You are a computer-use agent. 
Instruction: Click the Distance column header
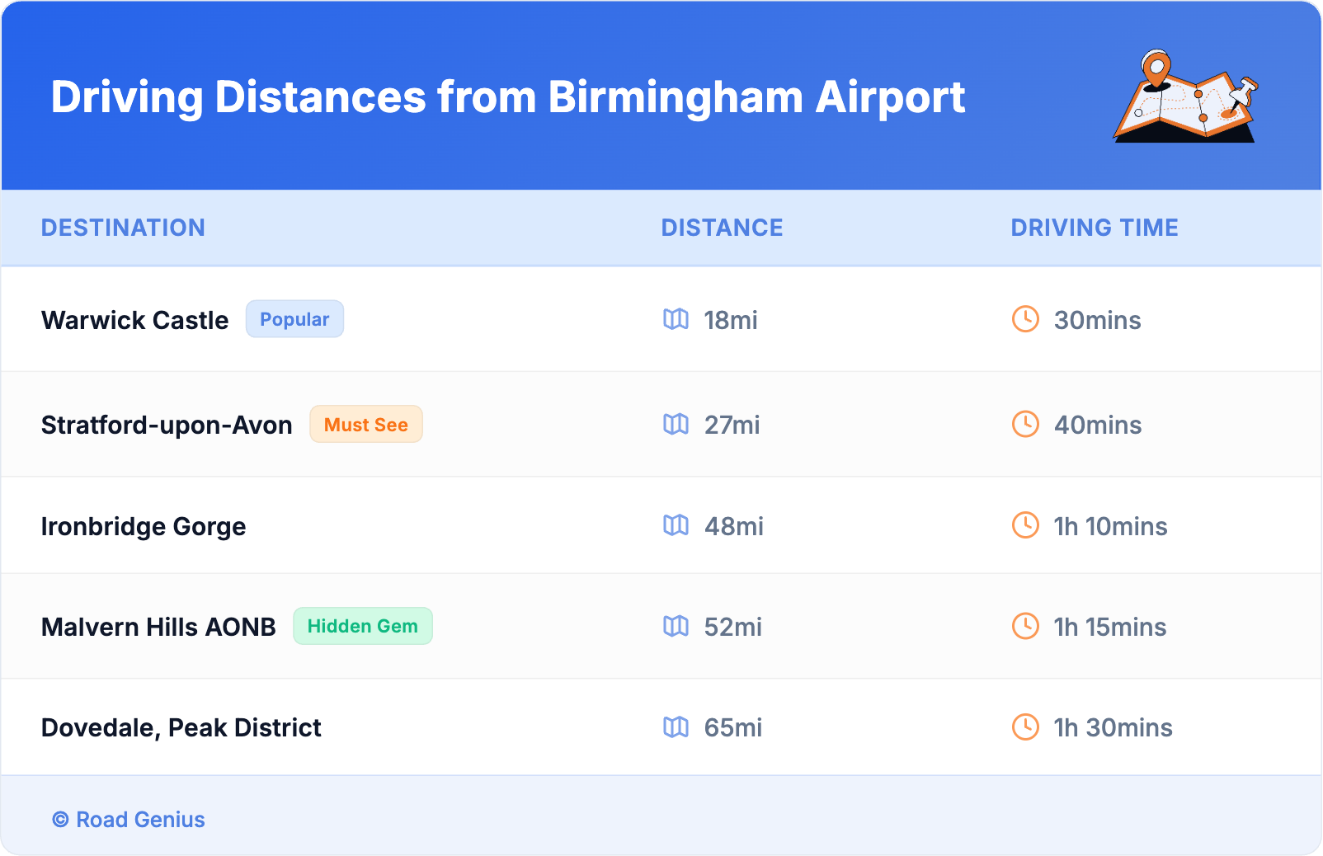click(x=722, y=228)
